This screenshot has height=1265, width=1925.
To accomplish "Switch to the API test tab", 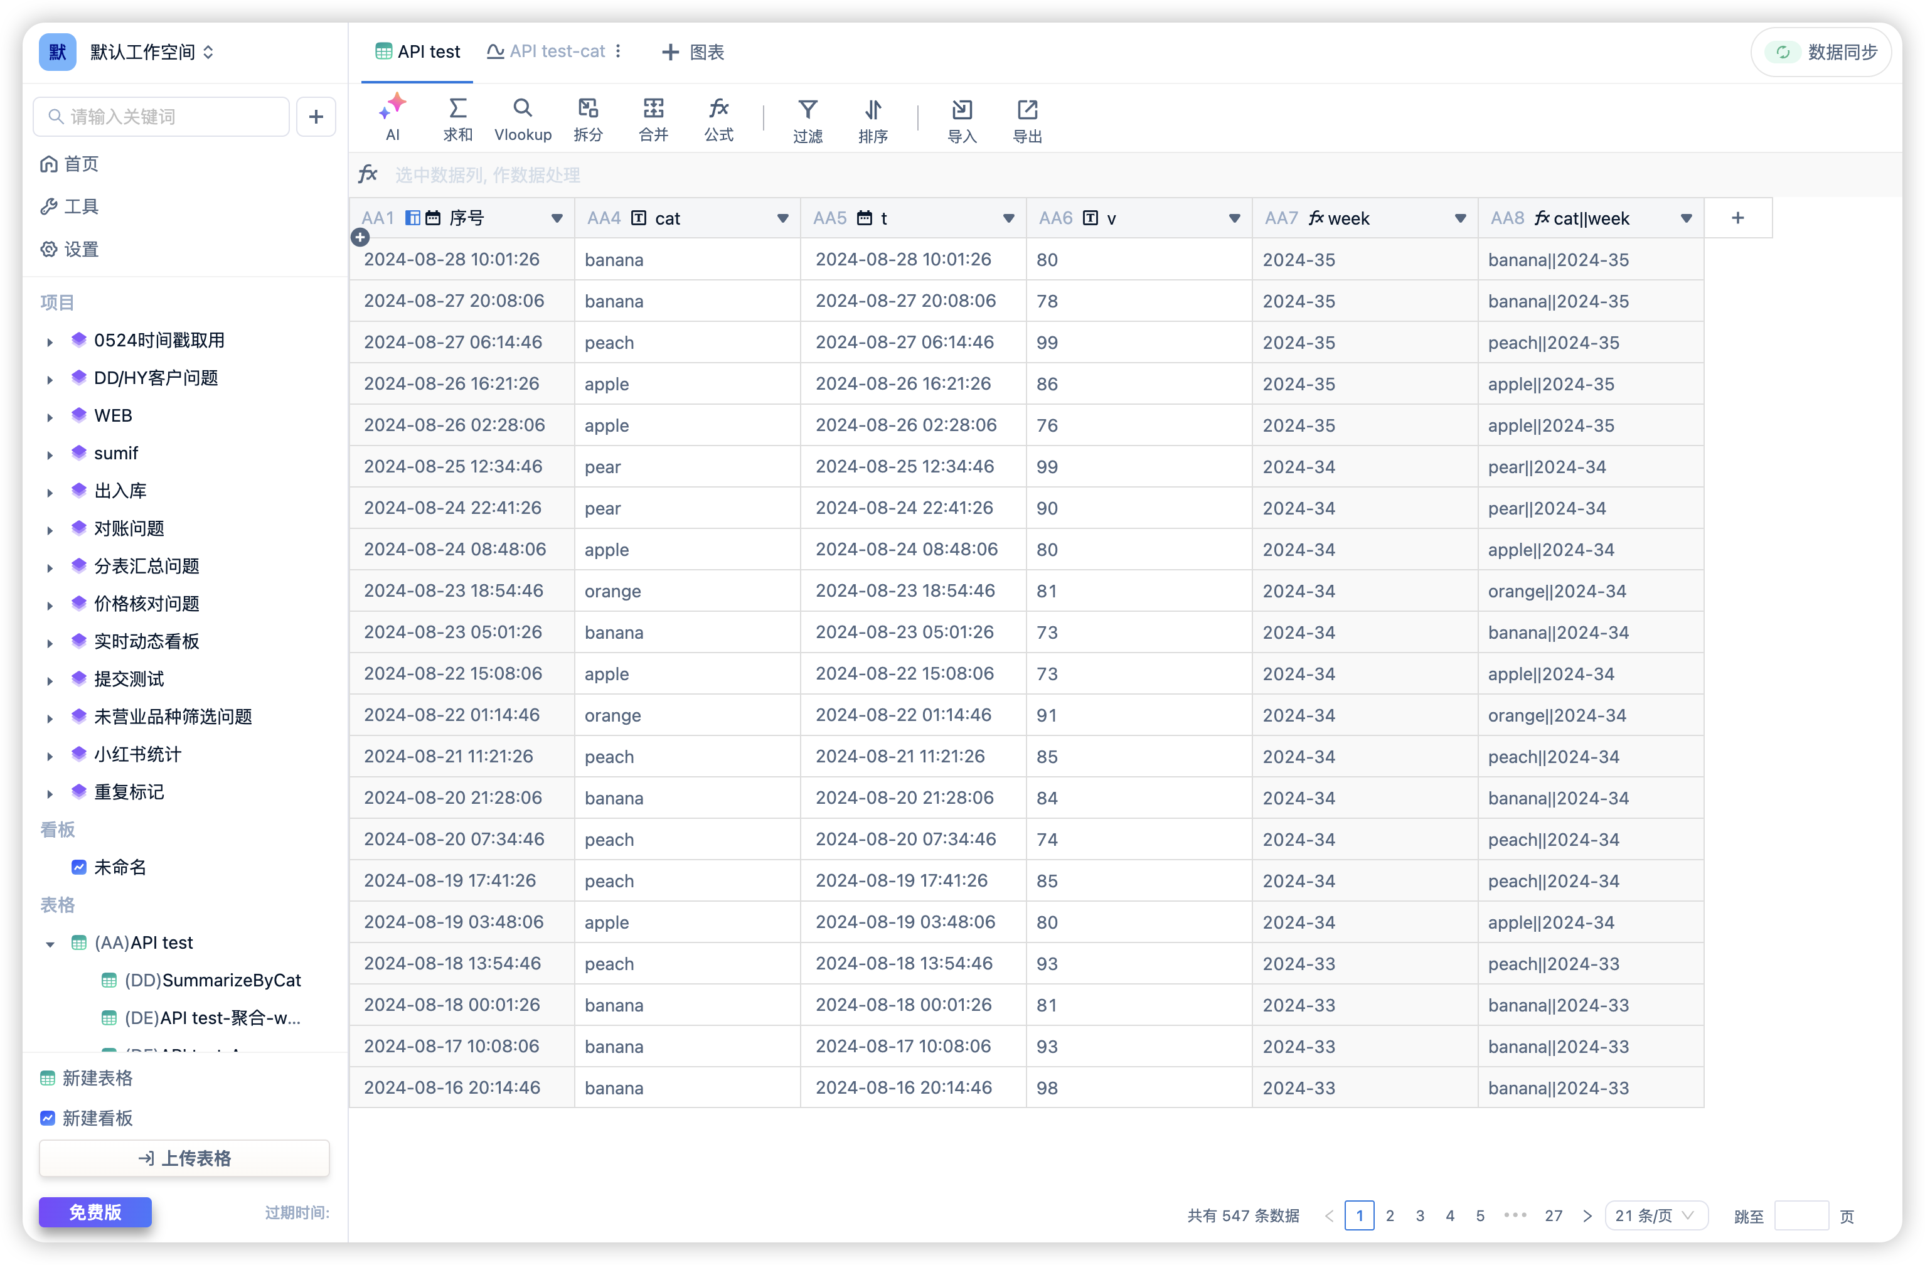I will [417, 51].
